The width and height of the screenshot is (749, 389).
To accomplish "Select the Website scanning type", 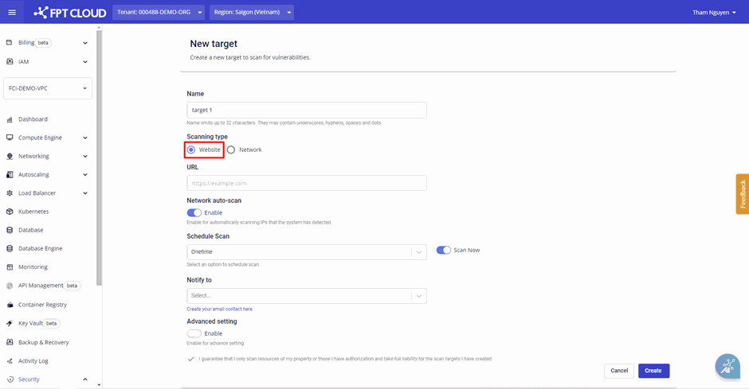I will point(191,150).
